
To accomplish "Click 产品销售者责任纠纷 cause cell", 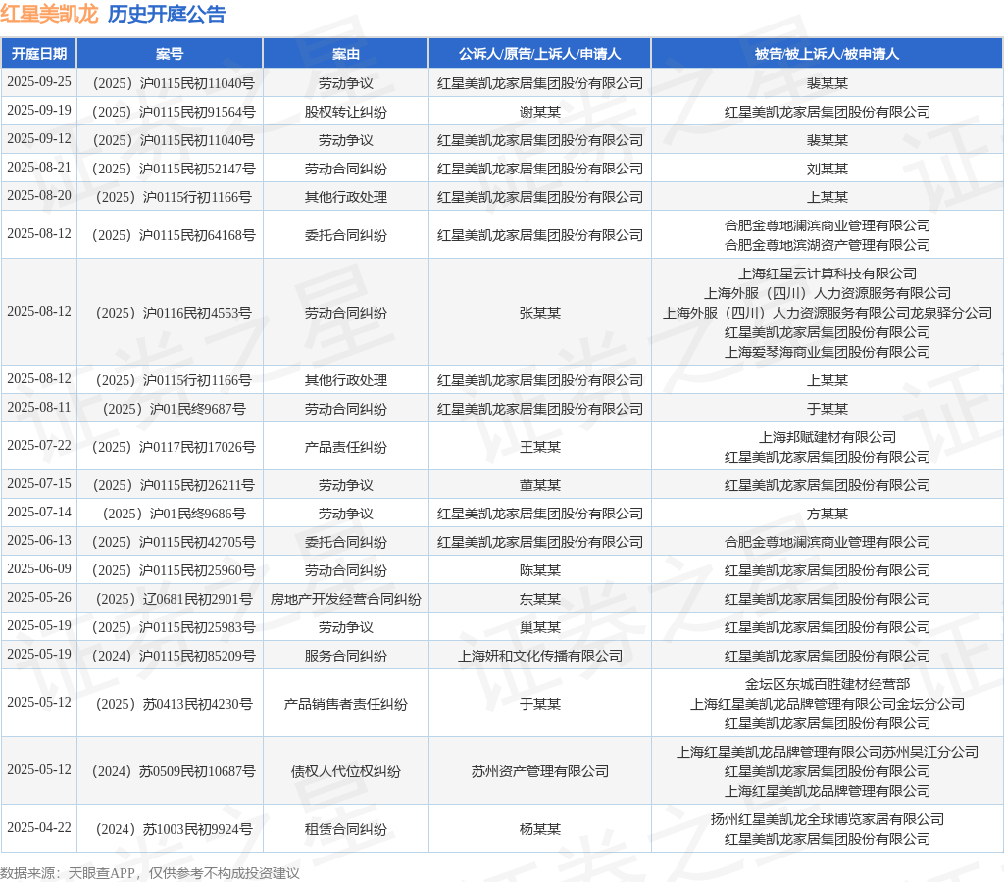I will click(346, 704).
